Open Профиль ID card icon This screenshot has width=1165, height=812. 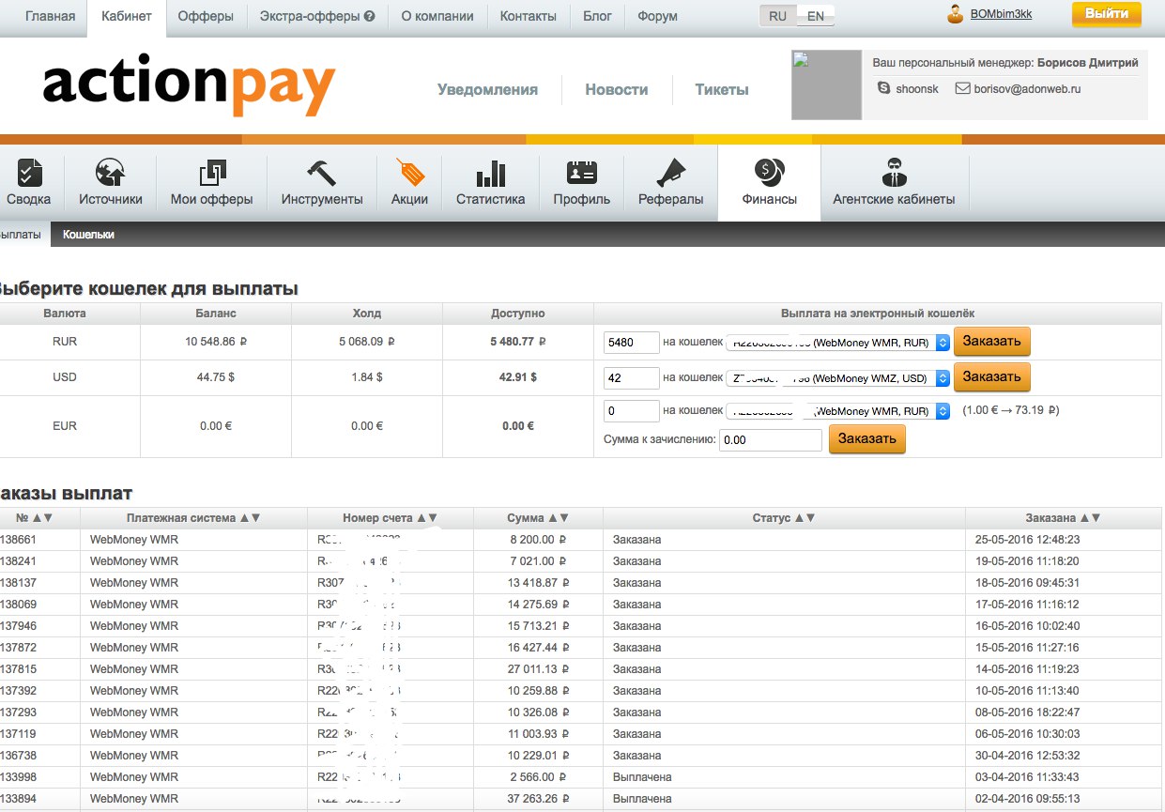[581, 174]
